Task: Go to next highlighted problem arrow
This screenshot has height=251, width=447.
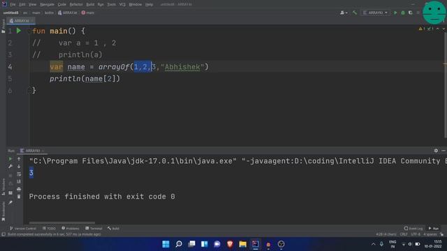Action: click(x=444, y=29)
